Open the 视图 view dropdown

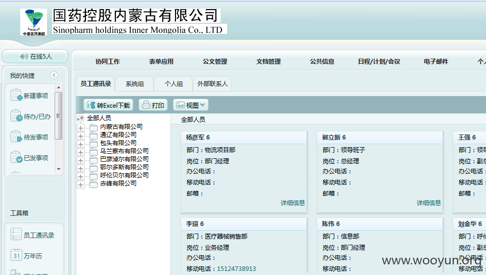point(191,105)
